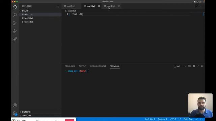Open the terminal launch profile dropdown arrow
This screenshot has height=121, width=216.
pyautogui.click(x=186, y=66)
